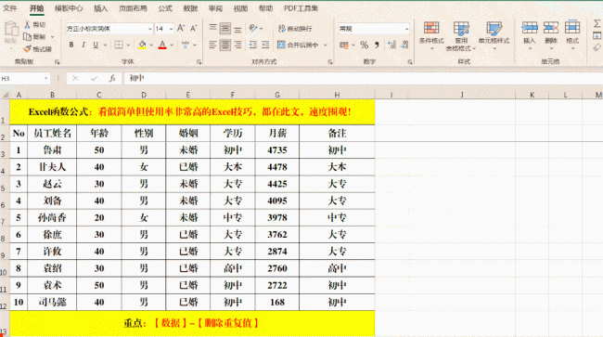Apply comma style number format

coord(377,45)
